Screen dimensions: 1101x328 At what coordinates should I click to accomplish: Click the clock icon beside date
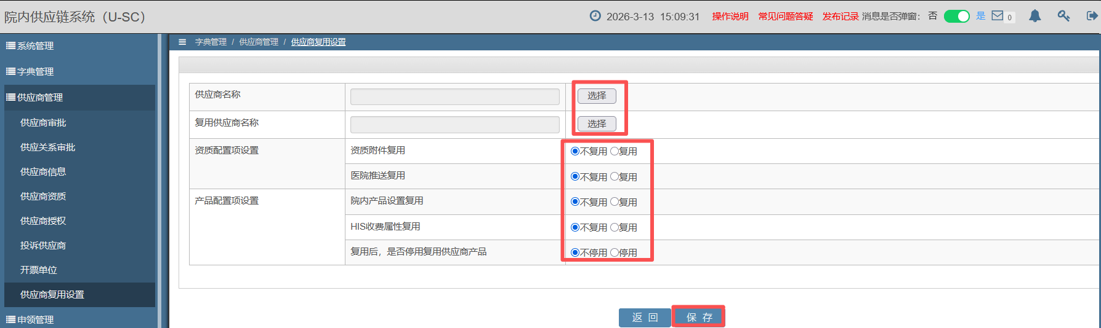(595, 16)
